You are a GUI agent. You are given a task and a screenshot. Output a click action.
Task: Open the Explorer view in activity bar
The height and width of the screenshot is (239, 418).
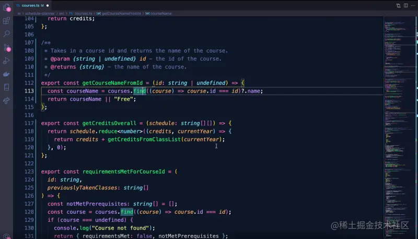point(6,7)
